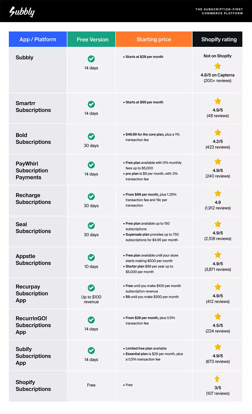Click the star for Seal Subscriptions rating

[x=218, y=224]
